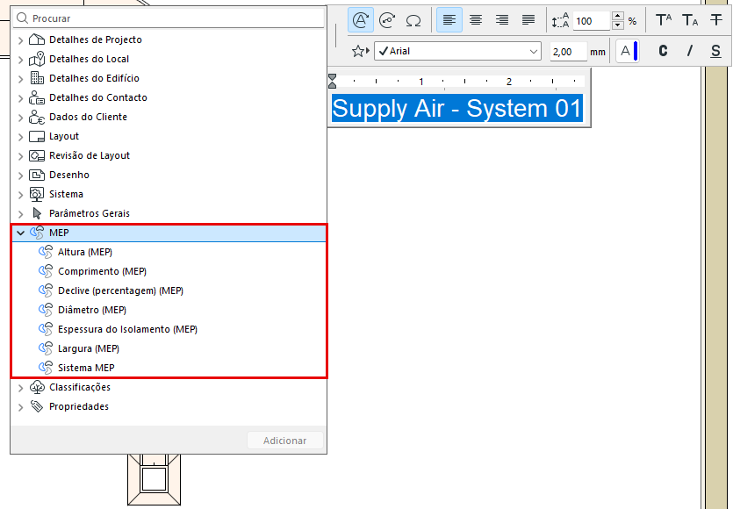Expand the Detalhes de Projecto group
Screen dimensions: 733x509
20,40
